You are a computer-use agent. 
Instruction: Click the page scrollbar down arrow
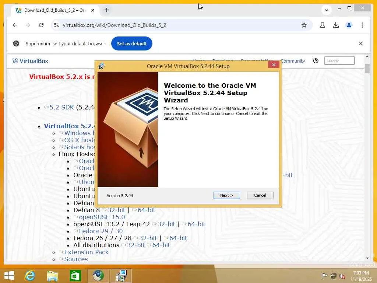click(x=367, y=258)
